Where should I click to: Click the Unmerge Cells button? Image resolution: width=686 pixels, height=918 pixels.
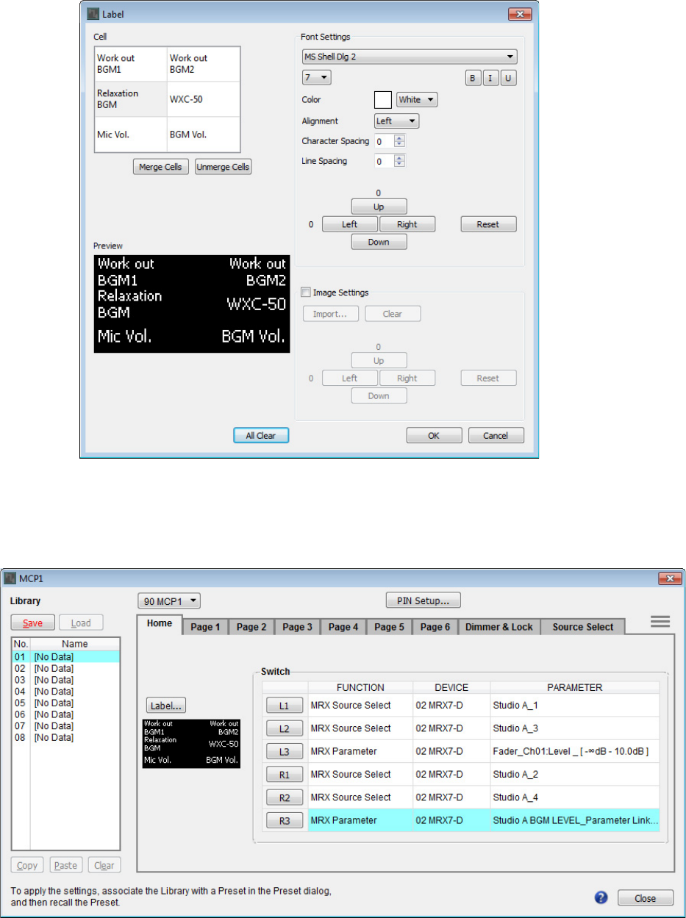224,168
